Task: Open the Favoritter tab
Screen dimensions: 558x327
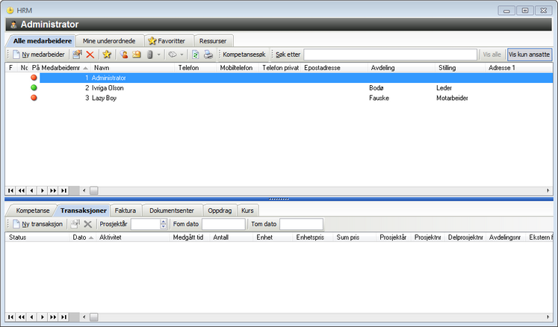Action: coord(167,41)
